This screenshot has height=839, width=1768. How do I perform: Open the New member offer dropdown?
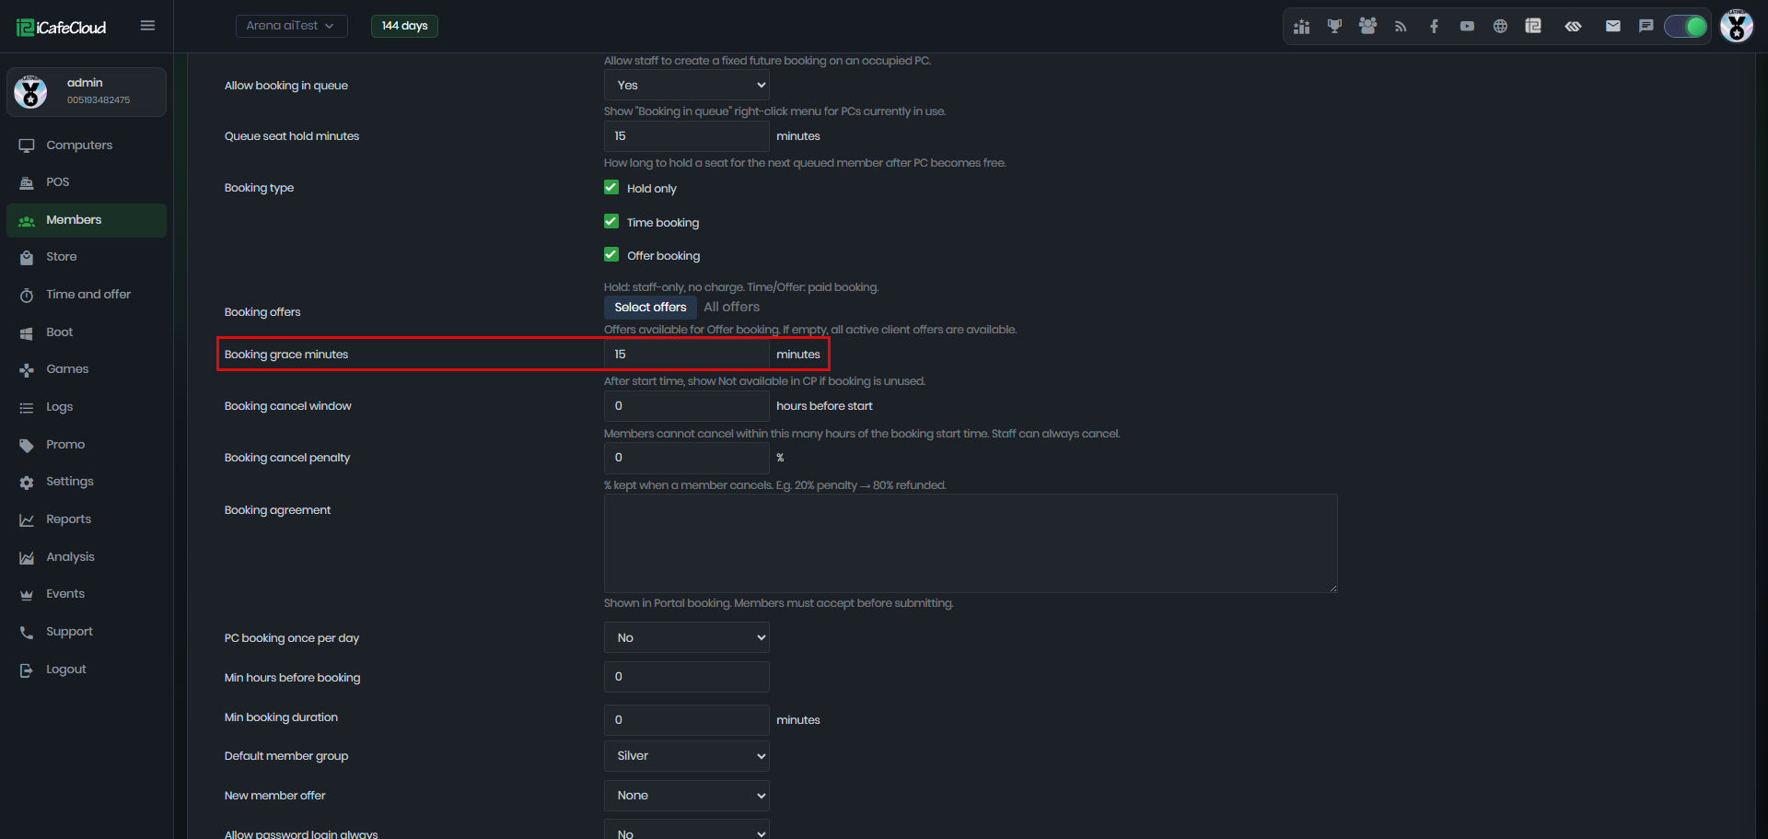point(686,796)
